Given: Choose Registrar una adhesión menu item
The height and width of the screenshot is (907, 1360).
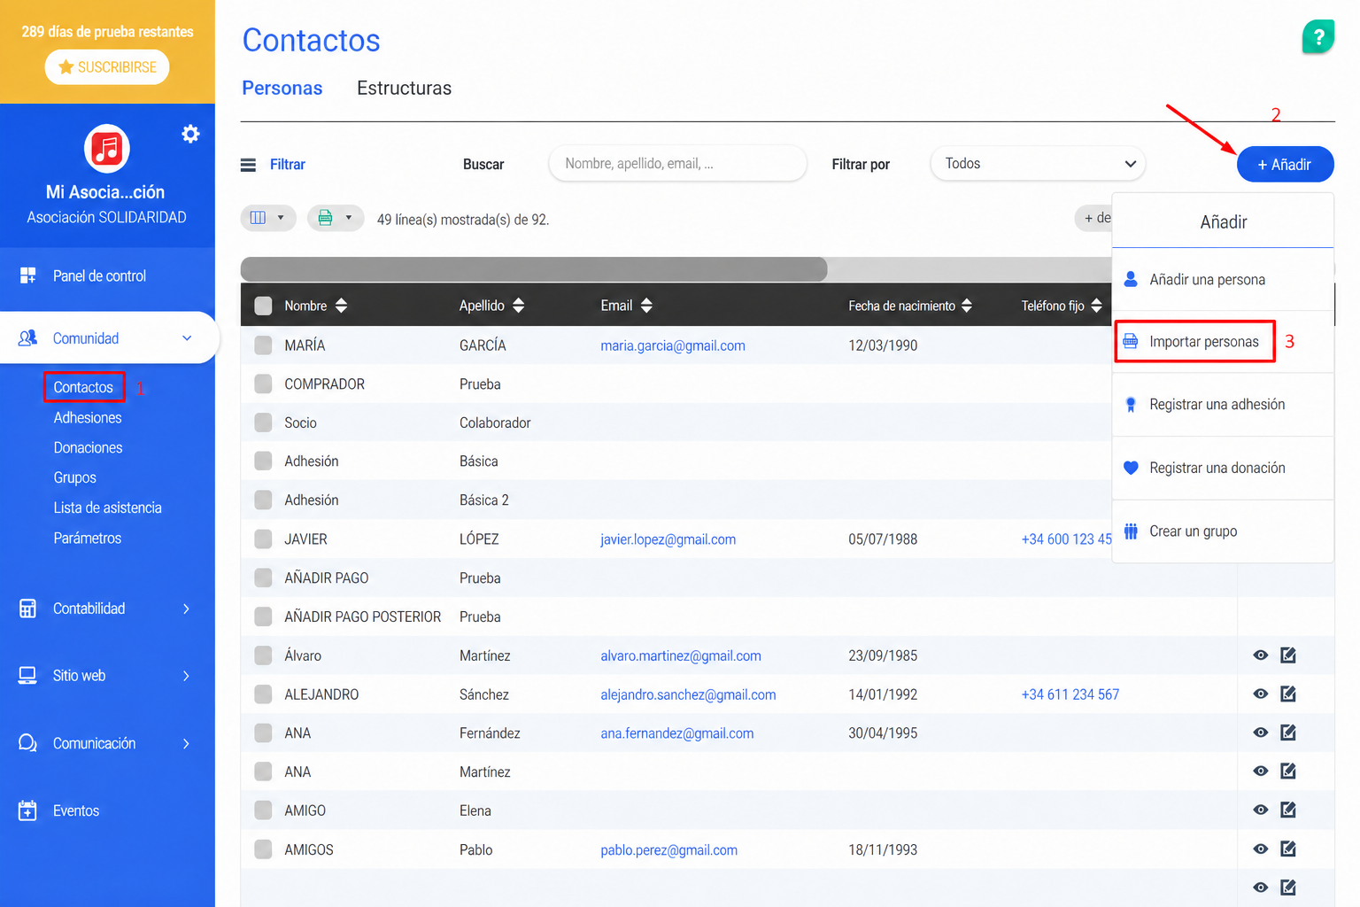Looking at the screenshot, I should [1223, 405].
